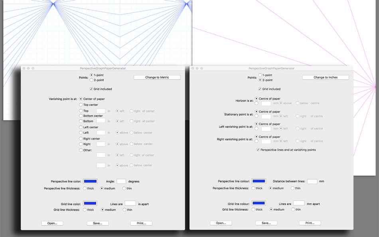379x237 pixels.
Task: Click inches field next to Bottom option
Action: pos(101,120)
